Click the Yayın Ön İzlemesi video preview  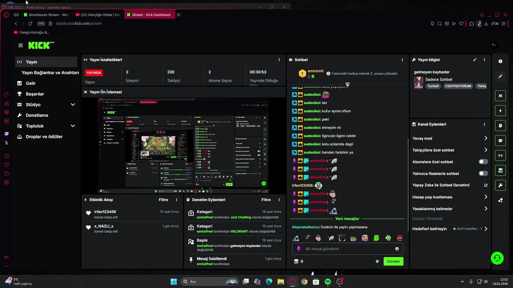[x=184, y=146]
